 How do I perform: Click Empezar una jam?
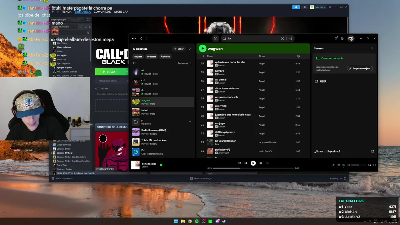tap(360, 68)
